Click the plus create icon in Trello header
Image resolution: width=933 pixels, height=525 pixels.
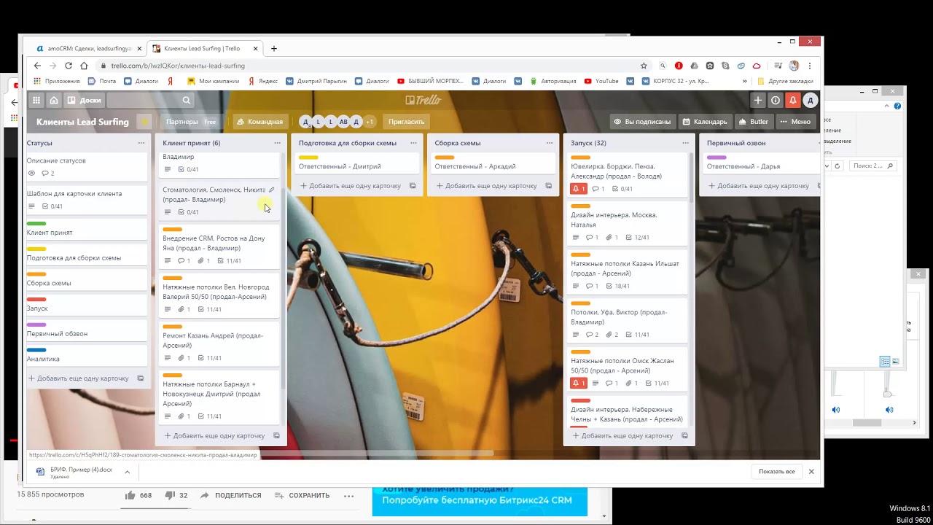tap(758, 101)
